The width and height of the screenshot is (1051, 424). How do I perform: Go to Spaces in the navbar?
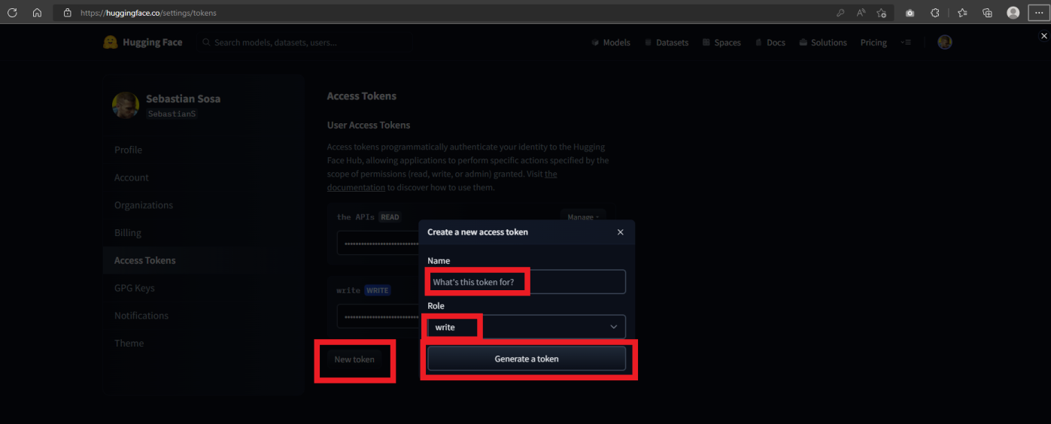click(721, 43)
